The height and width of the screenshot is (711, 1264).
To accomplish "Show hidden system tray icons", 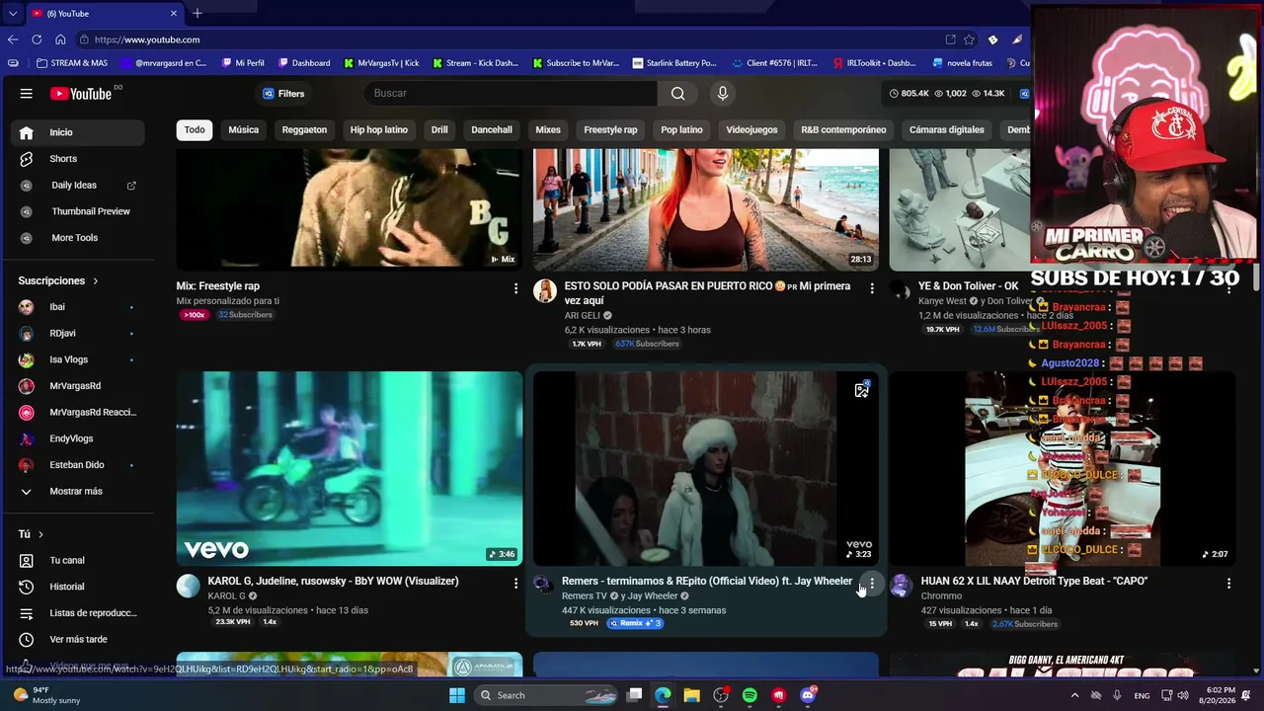I will pyautogui.click(x=1075, y=695).
